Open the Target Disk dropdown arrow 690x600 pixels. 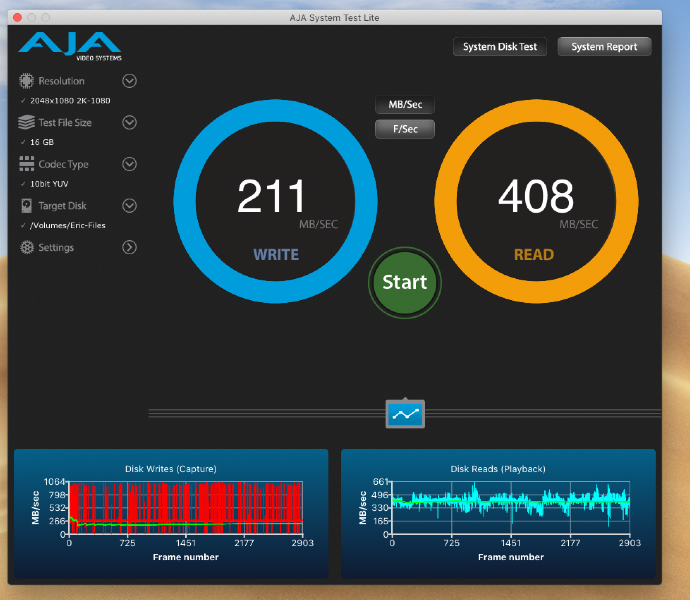click(129, 206)
